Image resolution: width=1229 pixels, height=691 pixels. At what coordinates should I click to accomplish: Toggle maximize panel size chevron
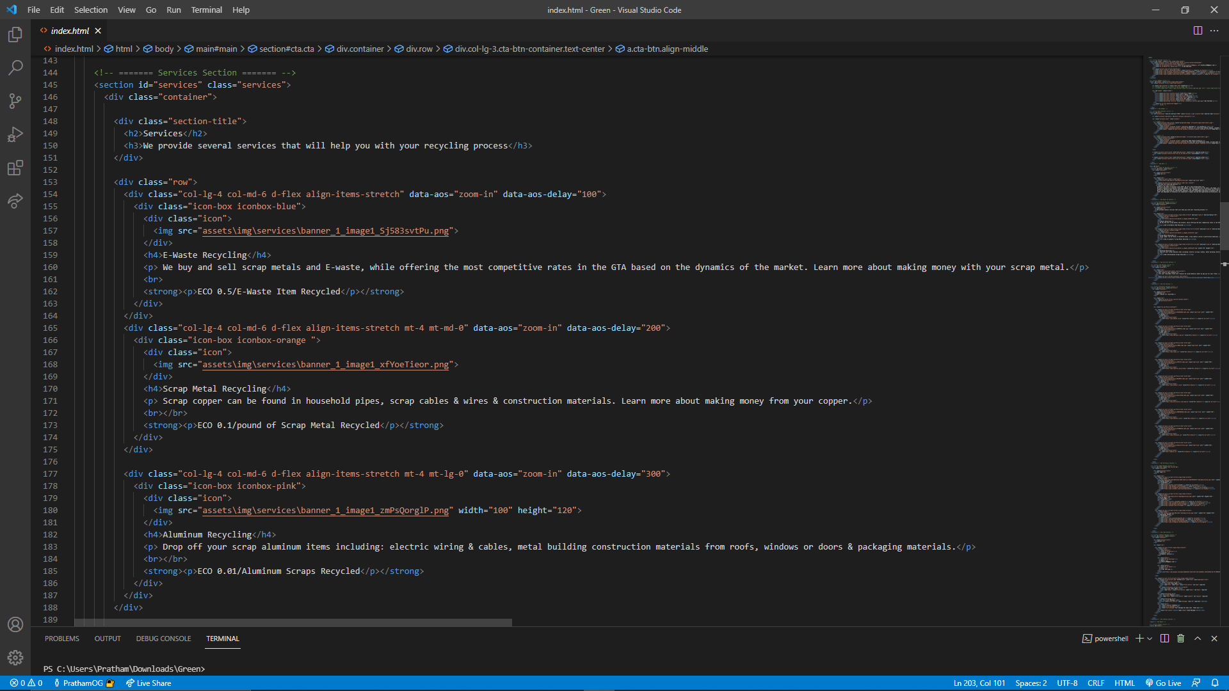1198,639
